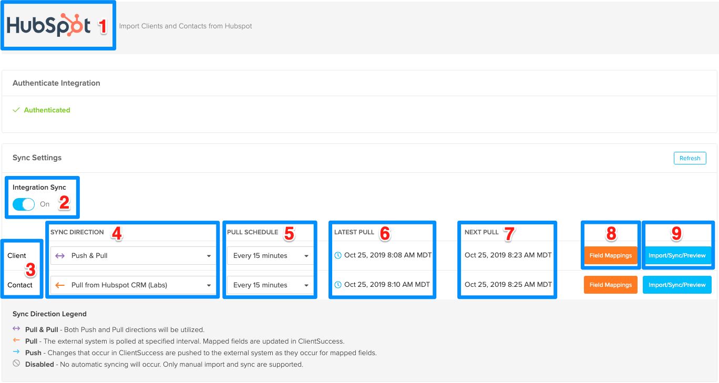
Task: Click the HubSpot logo
Action: tap(49, 25)
